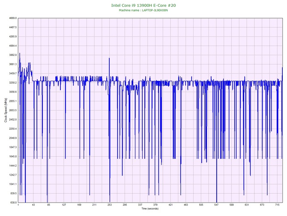
Task: Click the x-axis tick label 589
Action: click(232, 205)
